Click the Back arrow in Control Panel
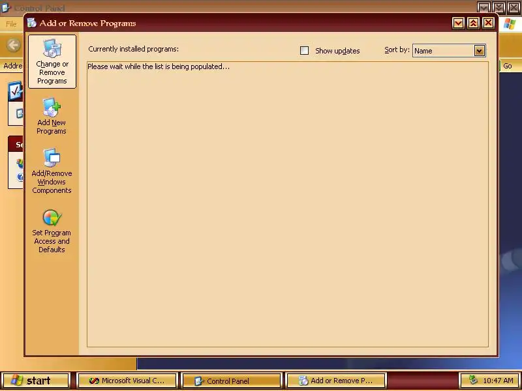Image resolution: width=522 pixels, height=391 pixels. click(14, 45)
